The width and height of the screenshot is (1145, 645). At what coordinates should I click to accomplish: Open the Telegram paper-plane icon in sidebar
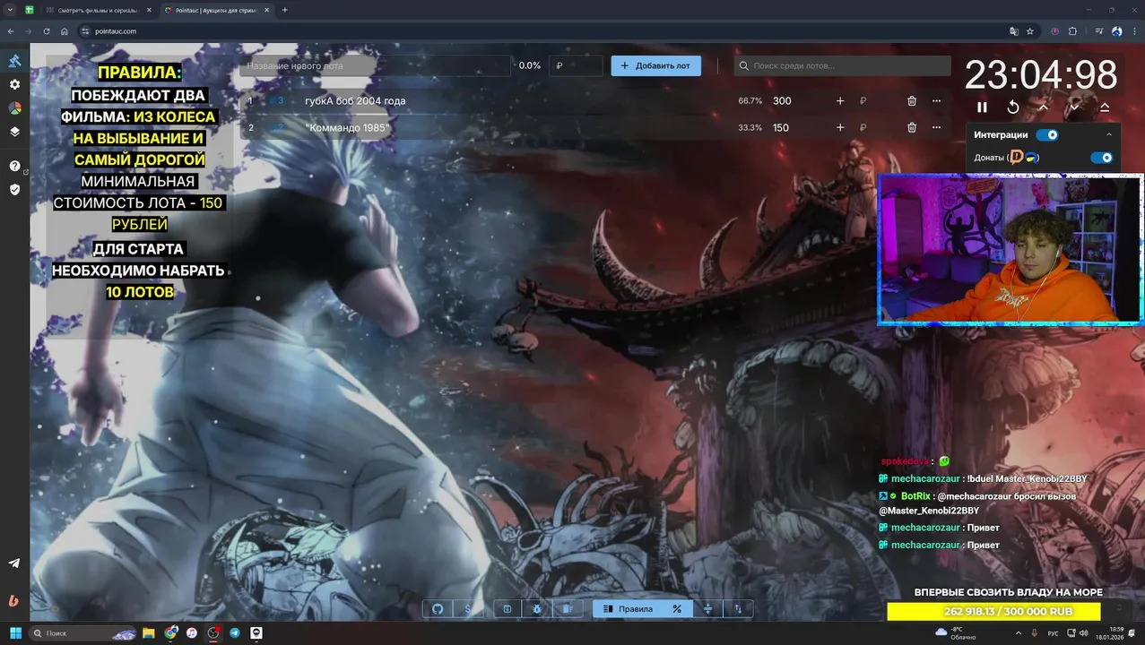[x=14, y=563]
